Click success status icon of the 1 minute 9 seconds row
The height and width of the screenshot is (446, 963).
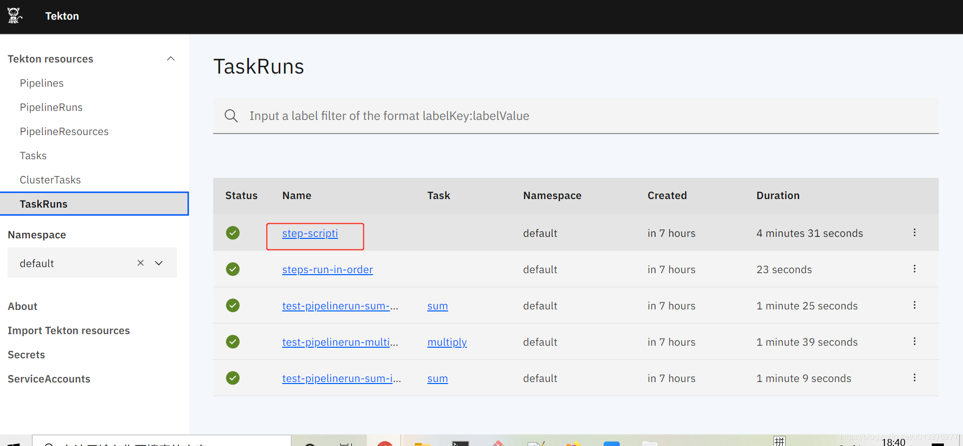click(x=233, y=378)
